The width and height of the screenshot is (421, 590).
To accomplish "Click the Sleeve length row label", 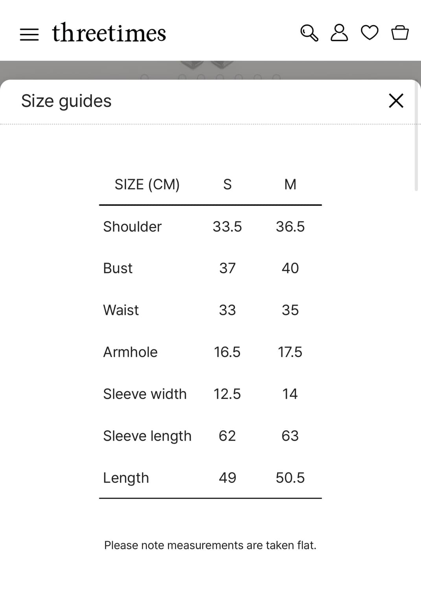I will [x=147, y=436].
